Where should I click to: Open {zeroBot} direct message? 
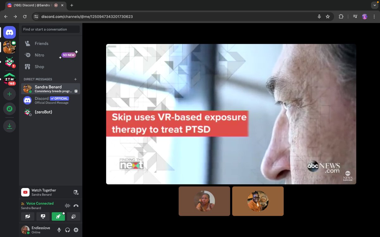pos(51,112)
